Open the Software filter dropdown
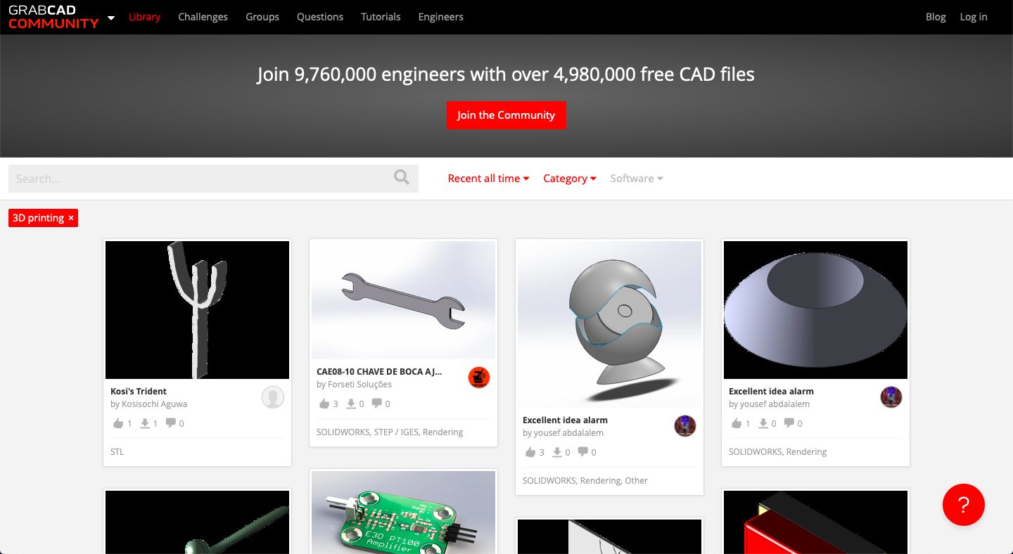This screenshot has height=554, width=1013. (637, 179)
